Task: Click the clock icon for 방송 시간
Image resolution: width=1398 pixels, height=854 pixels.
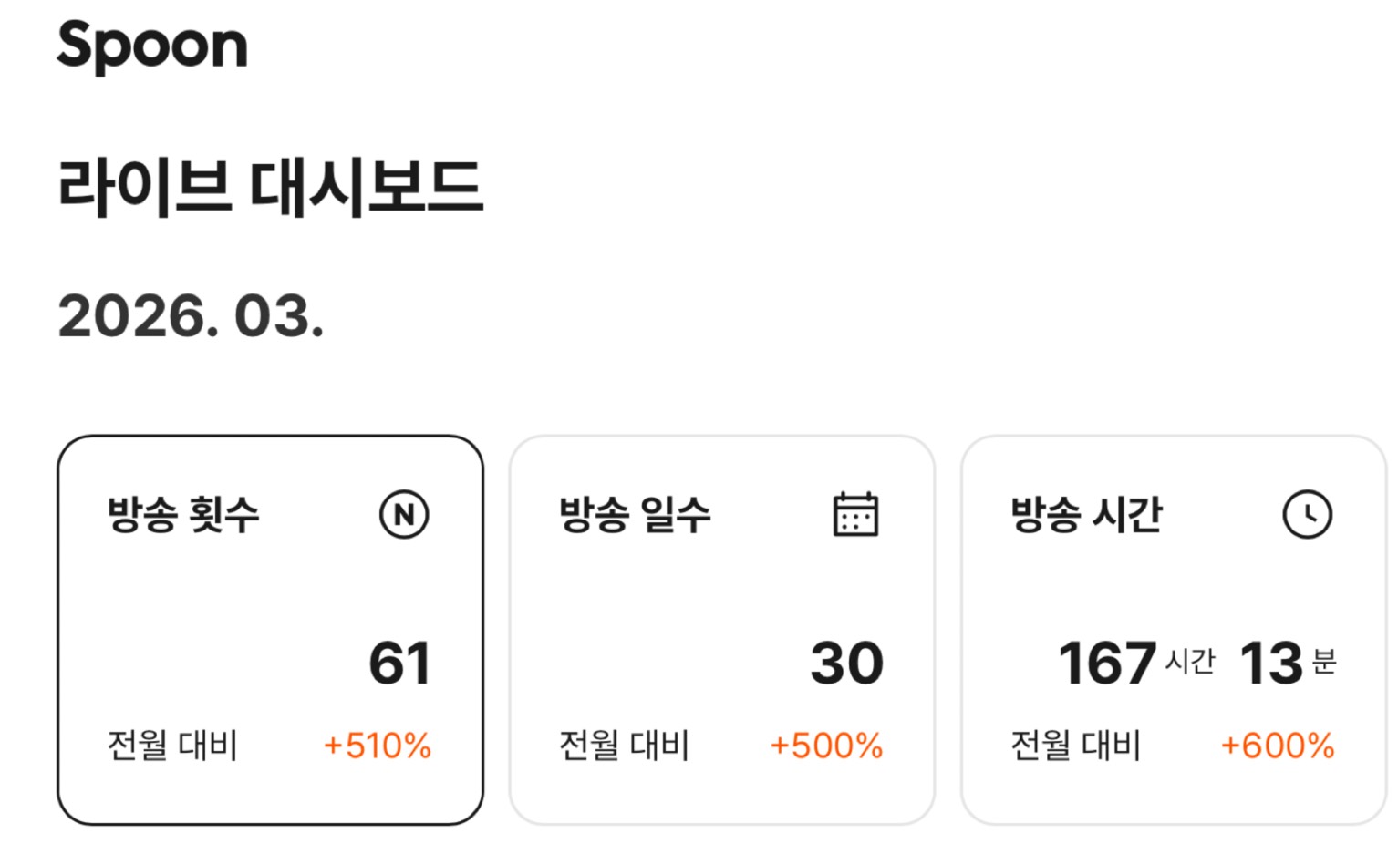Action: pos(1307,514)
